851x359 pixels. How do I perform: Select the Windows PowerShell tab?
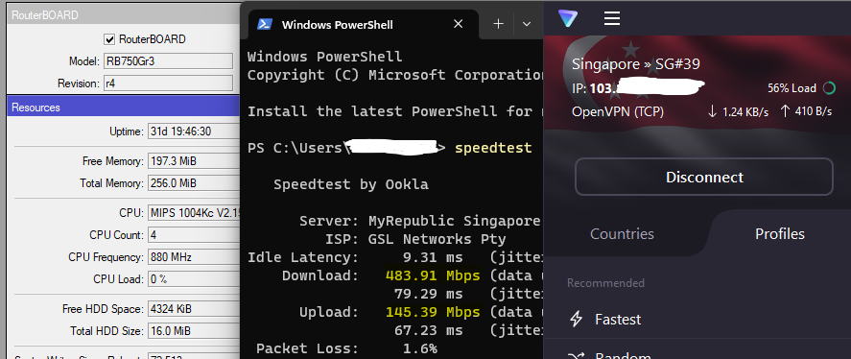coord(364,24)
